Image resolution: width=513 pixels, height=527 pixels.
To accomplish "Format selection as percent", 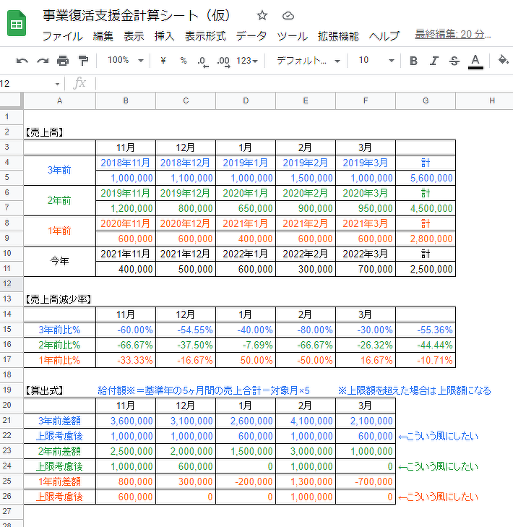I will pyautogui.click(x=183, y=61).
